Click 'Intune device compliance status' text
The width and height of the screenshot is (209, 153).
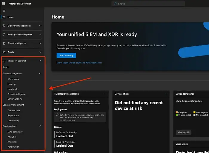click(x=189, y=101)
